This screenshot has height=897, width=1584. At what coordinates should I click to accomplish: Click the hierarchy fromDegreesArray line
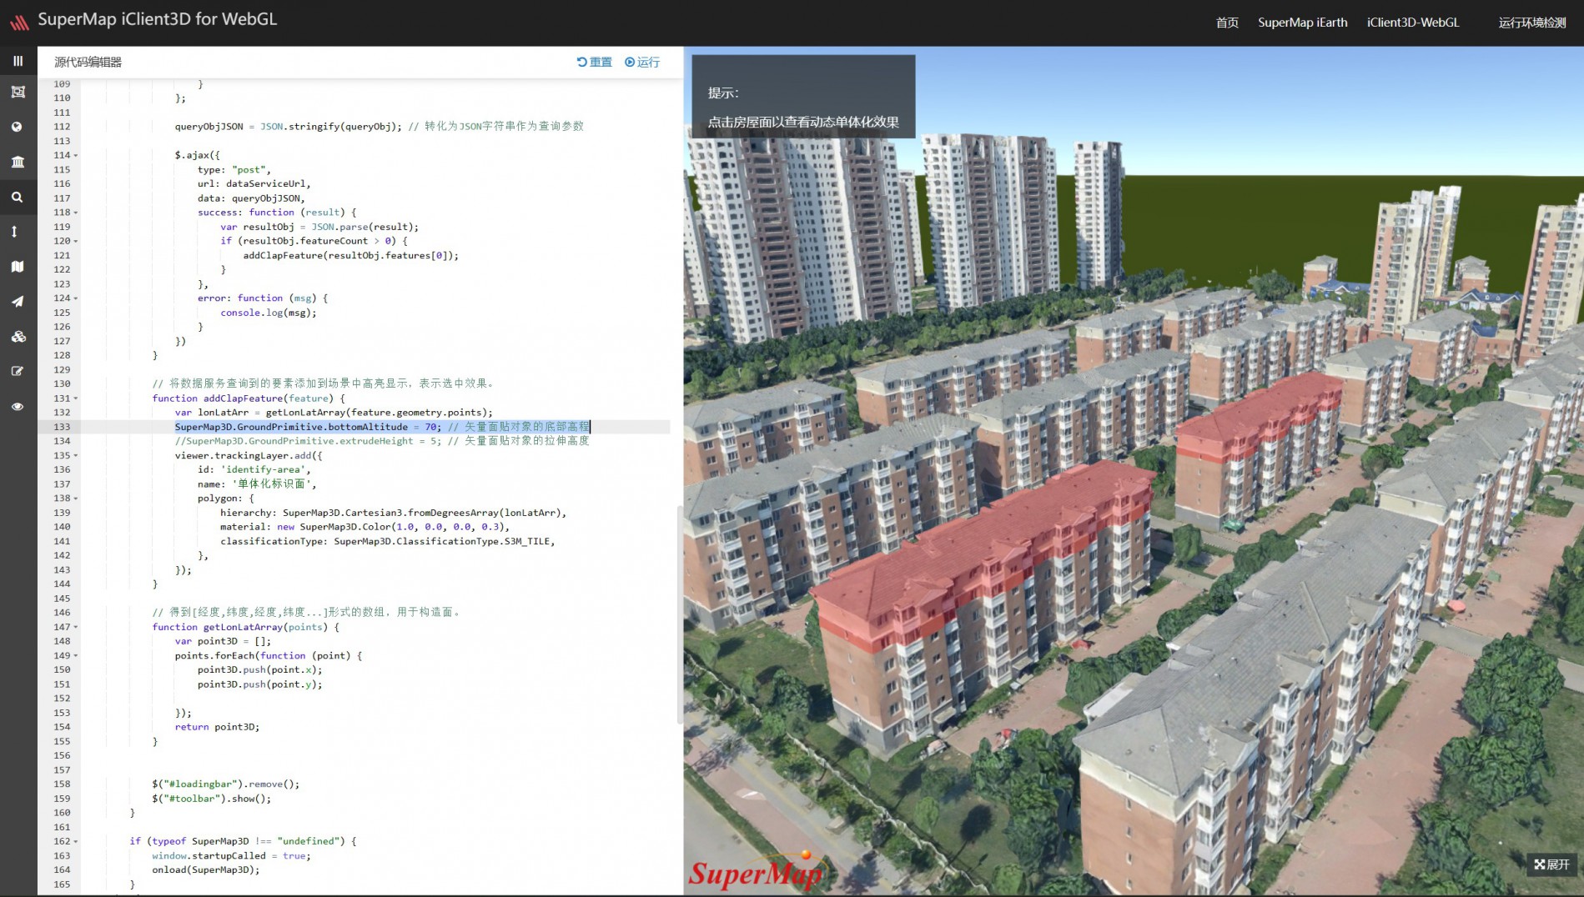point(393,513)
